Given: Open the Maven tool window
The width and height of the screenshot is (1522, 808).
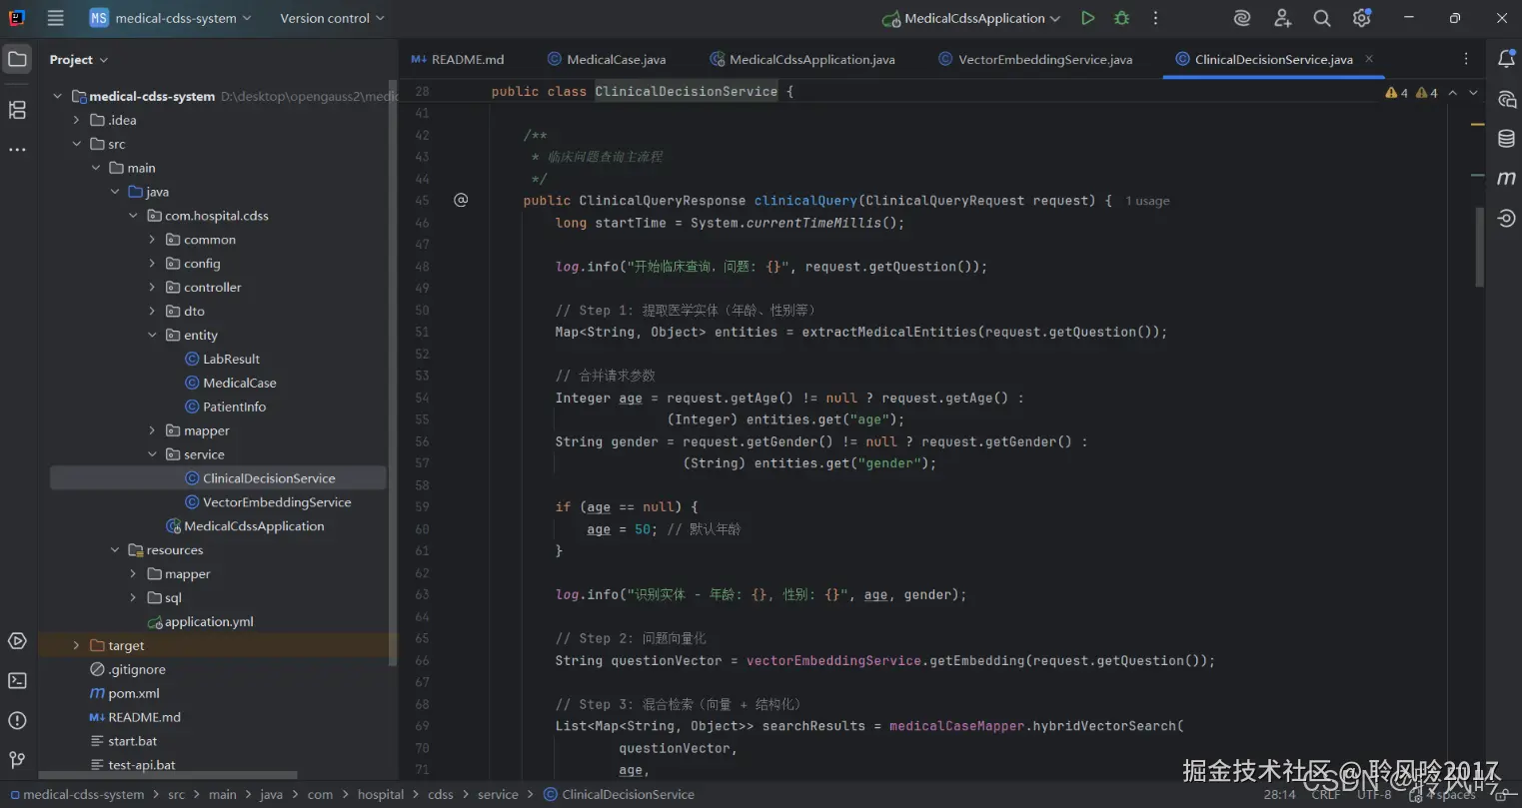Looking at the screenshot, I should point(1506,179).
